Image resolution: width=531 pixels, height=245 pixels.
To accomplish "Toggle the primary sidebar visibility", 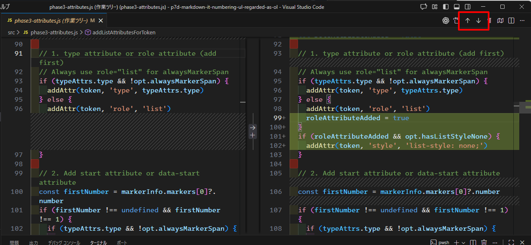I will (x=446, y=7).
